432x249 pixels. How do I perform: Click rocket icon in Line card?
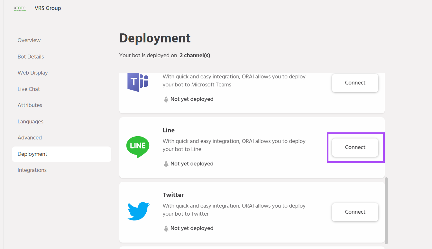point(166,164)
